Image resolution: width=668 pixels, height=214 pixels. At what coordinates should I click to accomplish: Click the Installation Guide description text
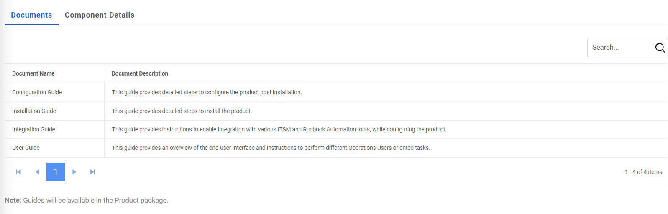coord(182,111)
